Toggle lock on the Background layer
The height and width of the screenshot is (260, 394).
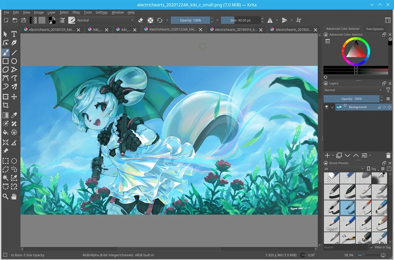(379, 107)
